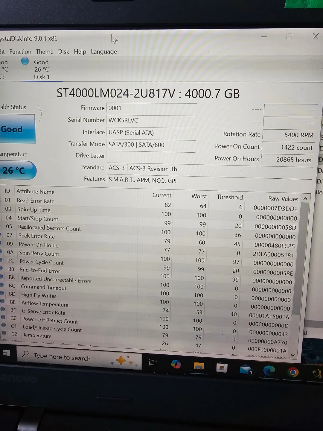This screenshot has height=431, width=323.
Task: Click the Serial Number field
Action: [151, 120]
